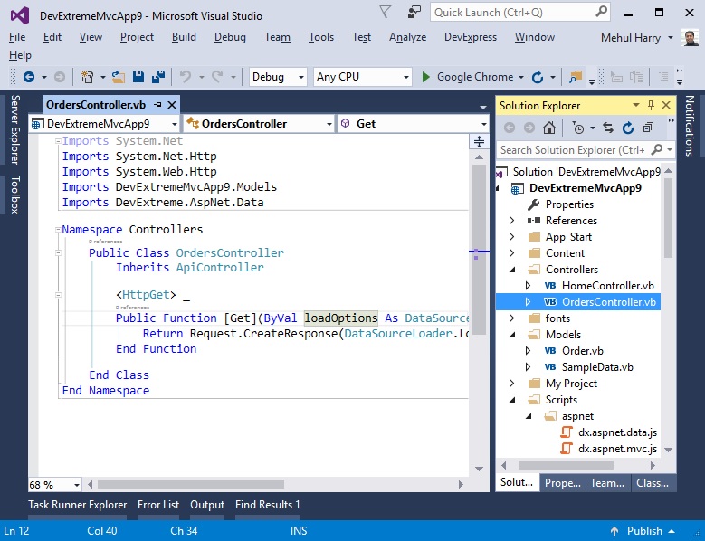Viewport: 705px width, 541px height.
Task: Refresh the Solution Explorer tree
Action: (x=628, y=128)
